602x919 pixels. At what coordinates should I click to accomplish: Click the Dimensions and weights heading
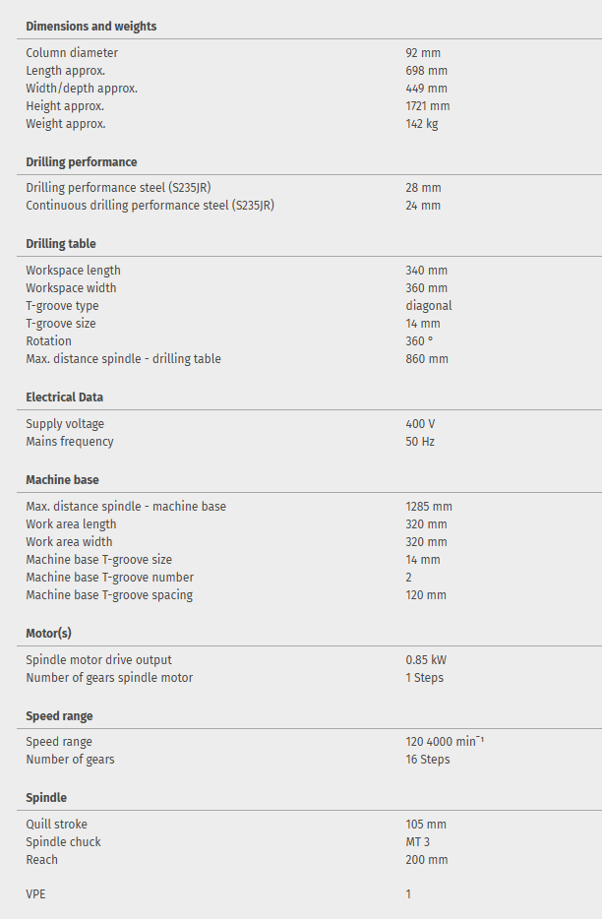click(x=90, y=27)
